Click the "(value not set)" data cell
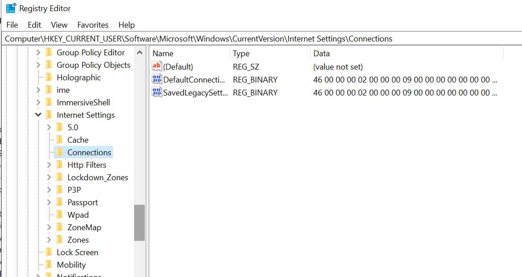 coord(338,67)
